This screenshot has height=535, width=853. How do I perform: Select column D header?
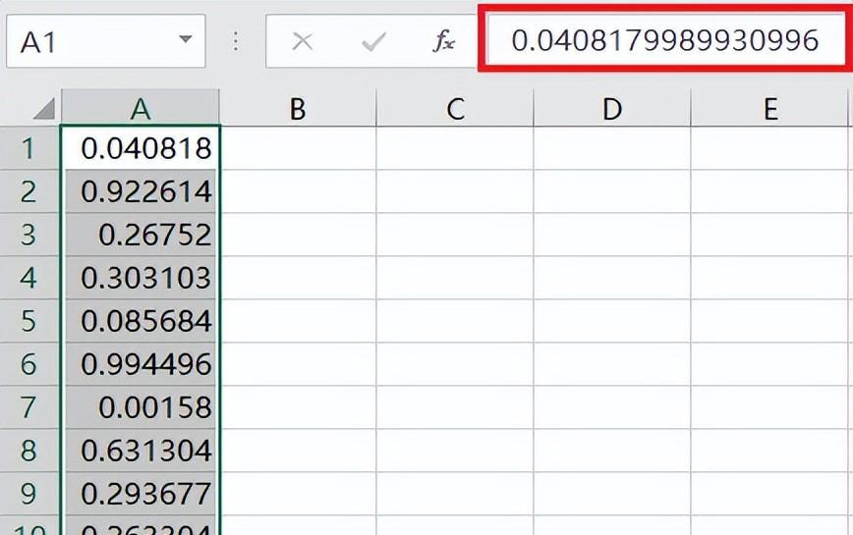612,108
